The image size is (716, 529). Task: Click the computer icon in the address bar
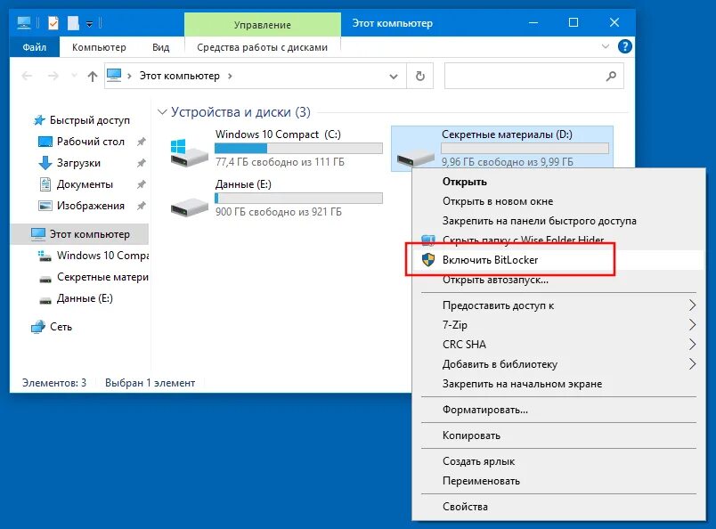point(114,76)
